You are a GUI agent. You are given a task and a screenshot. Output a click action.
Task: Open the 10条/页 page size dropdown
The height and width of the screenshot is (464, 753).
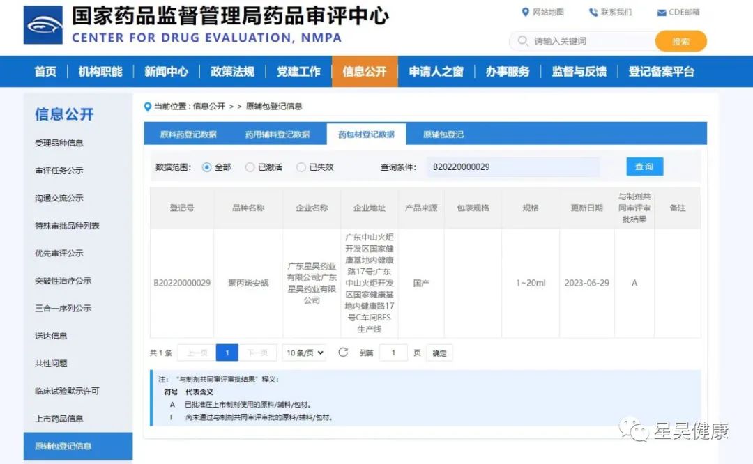click(x=304, y=353)
